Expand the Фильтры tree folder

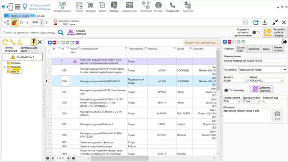click(x=4, y=67)
